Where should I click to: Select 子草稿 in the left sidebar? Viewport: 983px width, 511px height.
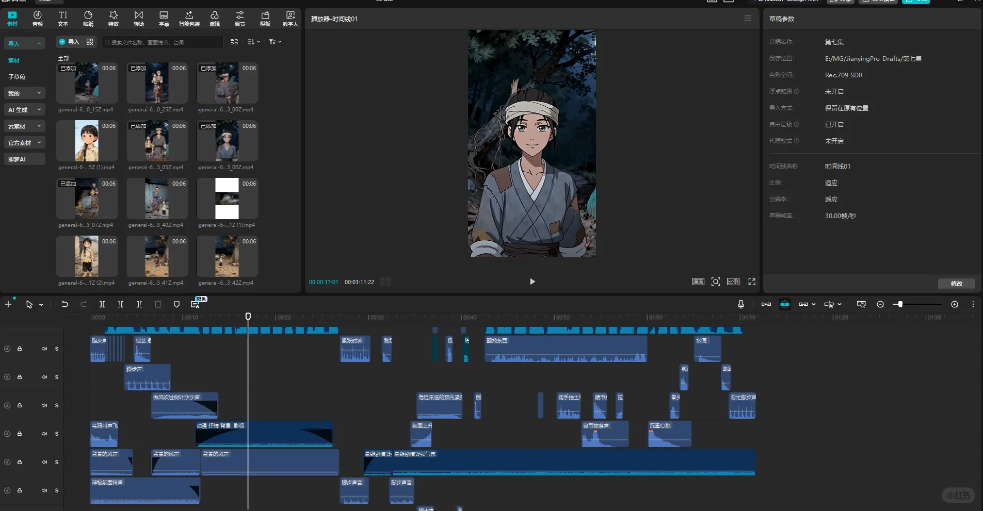click(x=17, y=77)
